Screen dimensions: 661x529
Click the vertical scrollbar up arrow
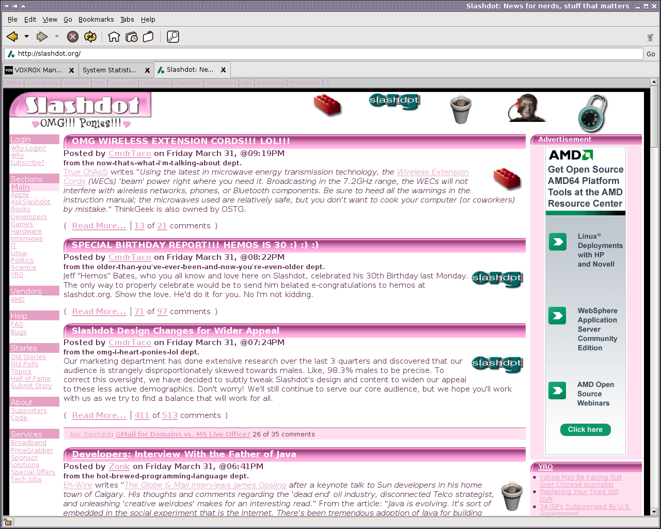[x=654, y=82]
